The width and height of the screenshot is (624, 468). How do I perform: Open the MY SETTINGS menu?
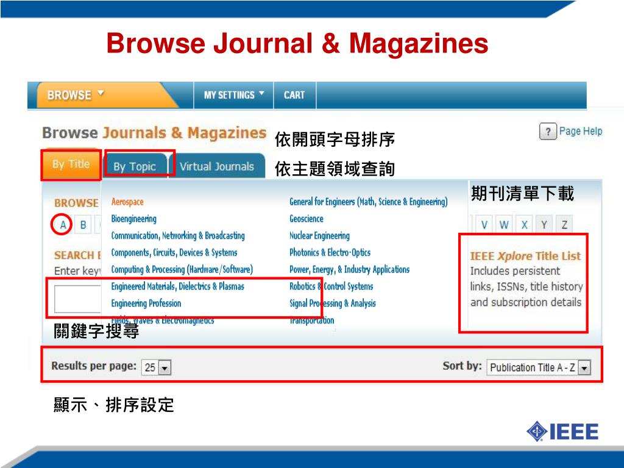[x=233, y=95]
